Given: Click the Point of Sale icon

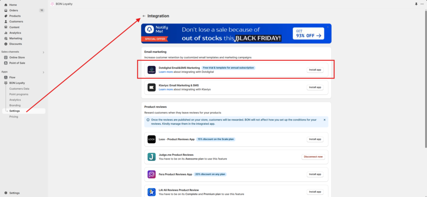Looking at the screenshot, I should tap(6, 63).
